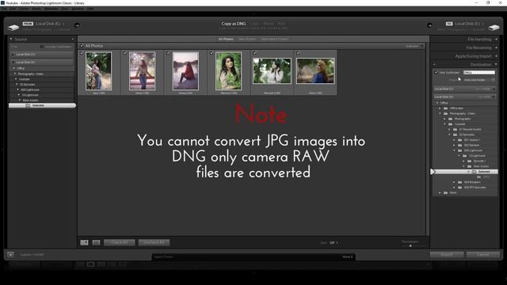
Task: Open the Sort dropdown
Action: pyautogui.click(x=334, y=243)
